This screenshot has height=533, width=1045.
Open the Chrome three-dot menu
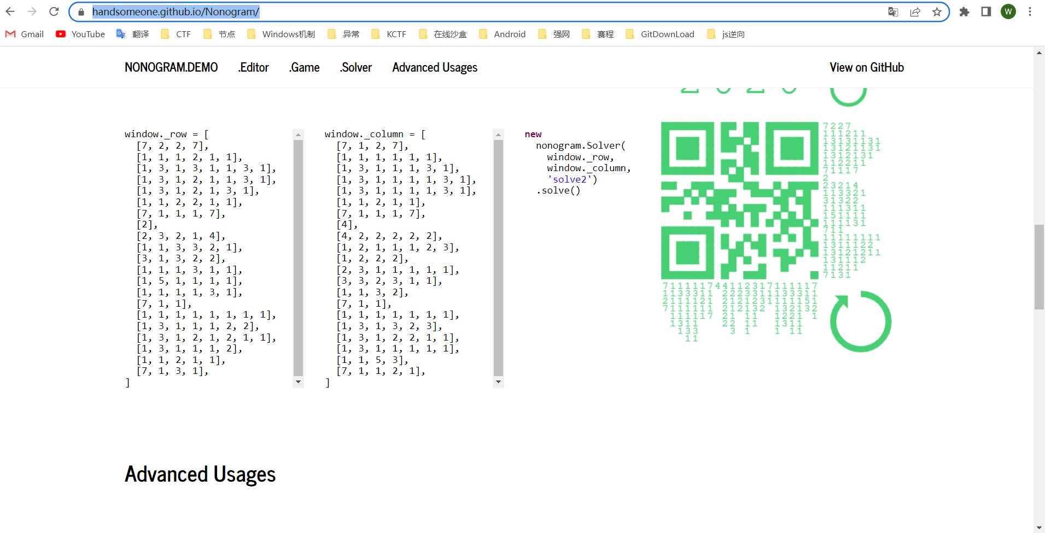tap(1030, 11)
